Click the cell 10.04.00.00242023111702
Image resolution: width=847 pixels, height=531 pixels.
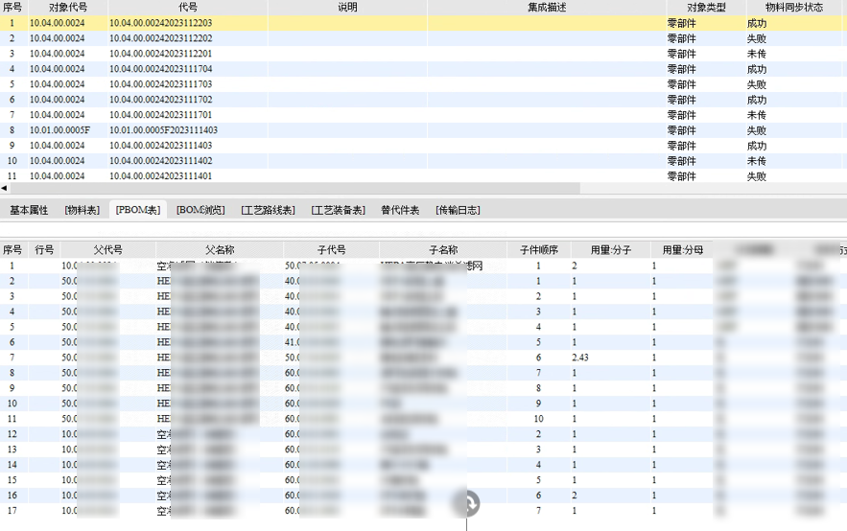point(161,100)
